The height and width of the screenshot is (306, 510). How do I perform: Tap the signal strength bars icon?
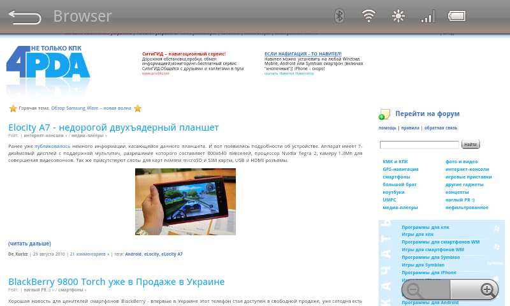coord(428,16)
